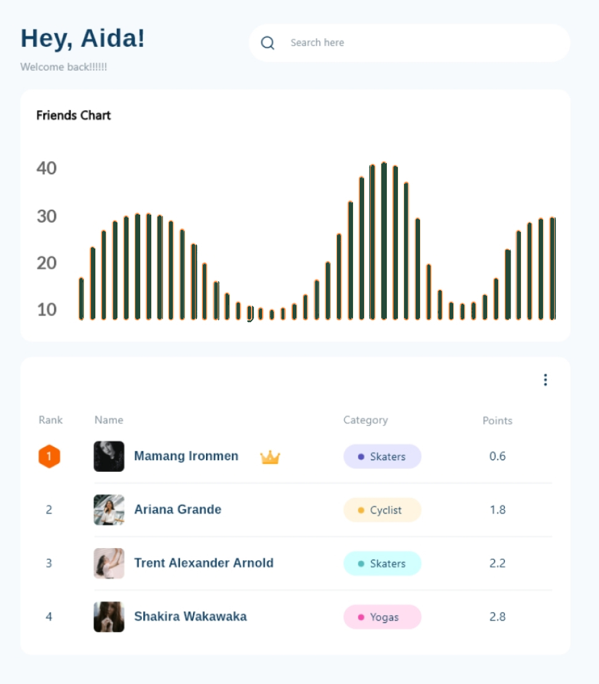This screenshot has width=599, height=684.
Task: Open Ariana Grande's avatar photo
Action: pos(109,510)
